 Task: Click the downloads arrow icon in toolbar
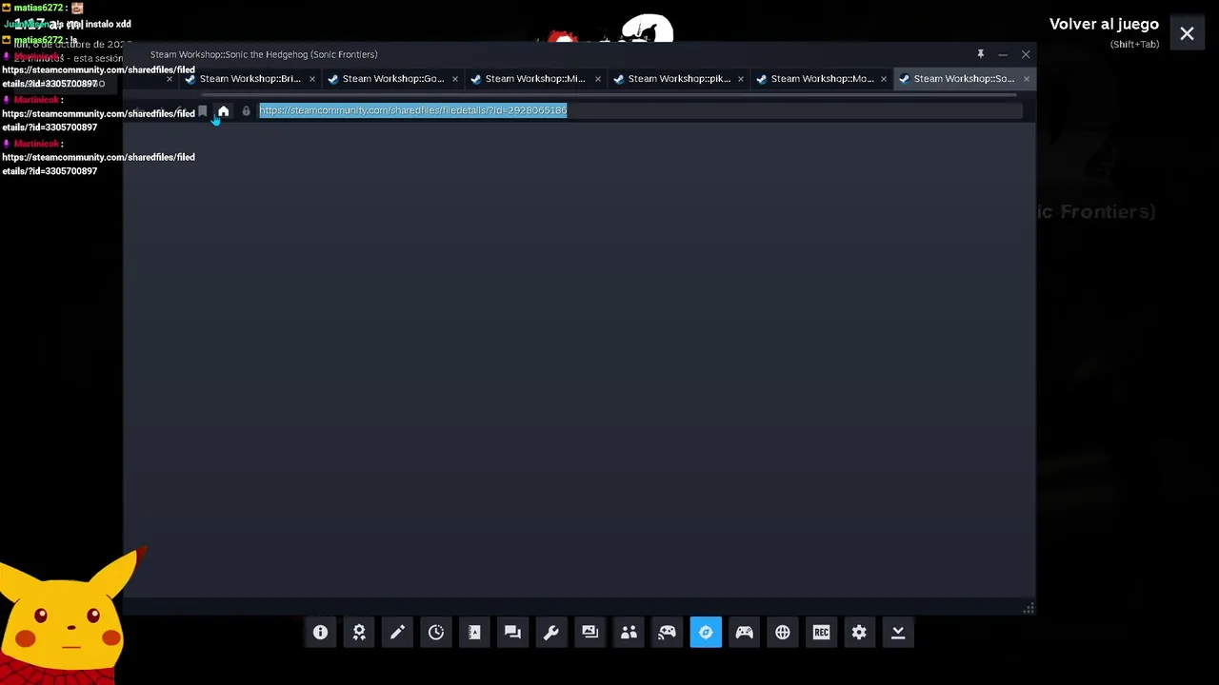[x=898, y=633]
